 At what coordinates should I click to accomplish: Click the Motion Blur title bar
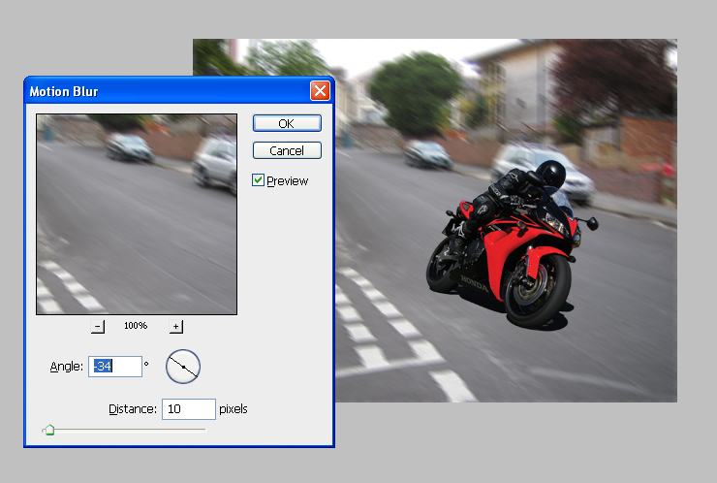(x=165, y=92)
